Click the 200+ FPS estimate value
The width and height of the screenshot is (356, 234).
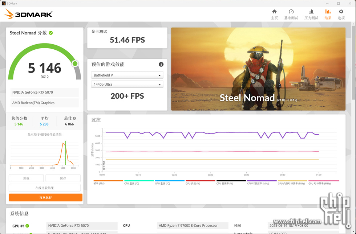pyautogui.click(x=127, y=96)
